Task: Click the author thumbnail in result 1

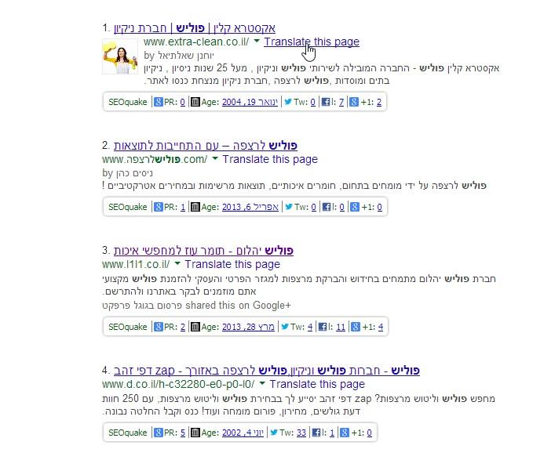Action: pos(120,56)
